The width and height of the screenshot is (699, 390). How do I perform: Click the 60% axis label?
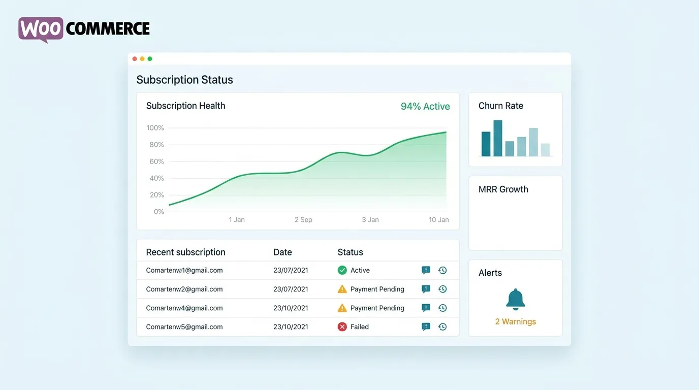tap(156, 161)
